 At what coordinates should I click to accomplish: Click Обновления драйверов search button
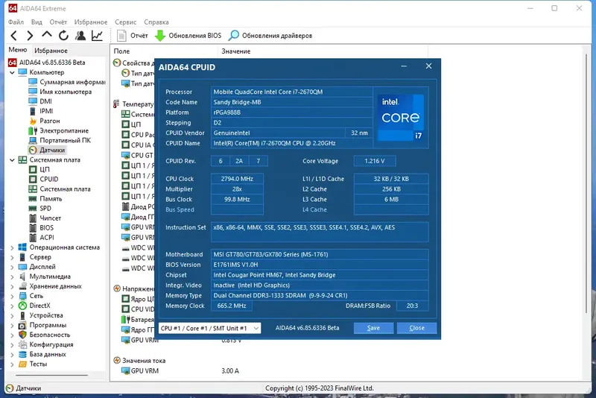click(x=270, y=36)
